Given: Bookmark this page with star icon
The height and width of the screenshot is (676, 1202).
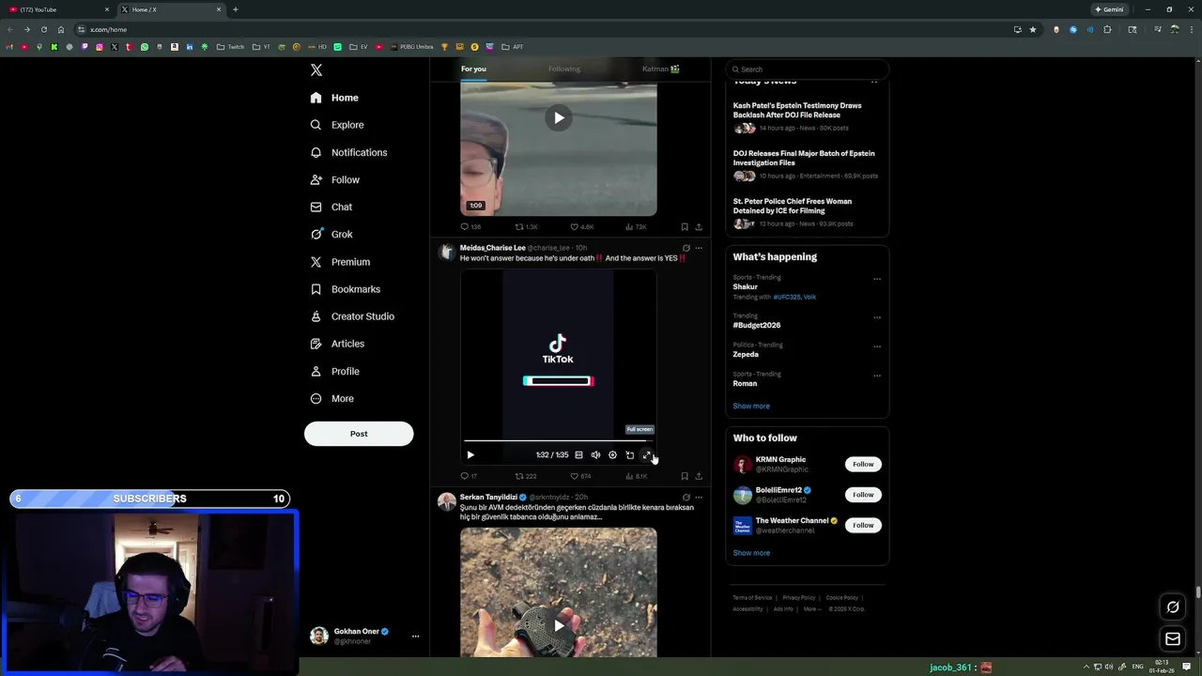Looking at the screenshot, I should point(1033,29).
